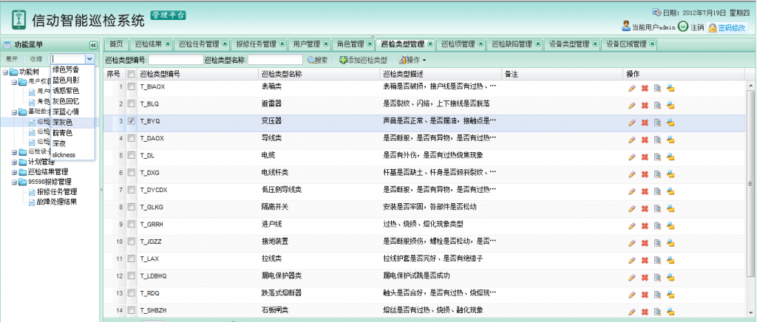Viewport: 757px width, 322px height.
Task: Click the user-folder assign icon for T_GLKG row
Action: 671,209
